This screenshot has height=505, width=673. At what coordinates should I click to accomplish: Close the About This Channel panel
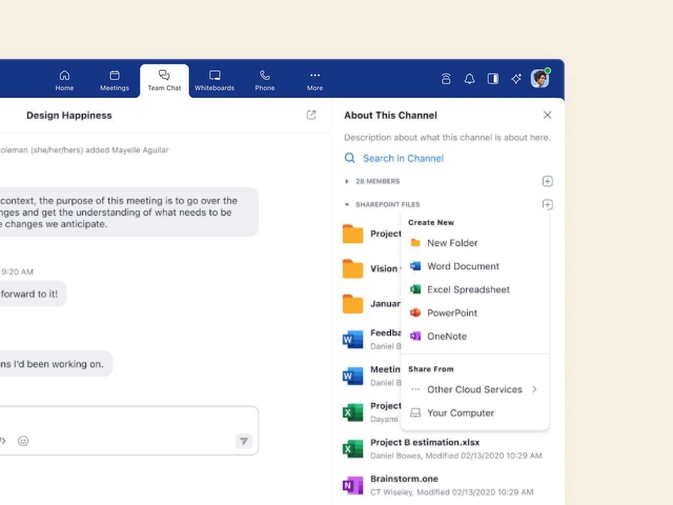[x=547, y=115]
